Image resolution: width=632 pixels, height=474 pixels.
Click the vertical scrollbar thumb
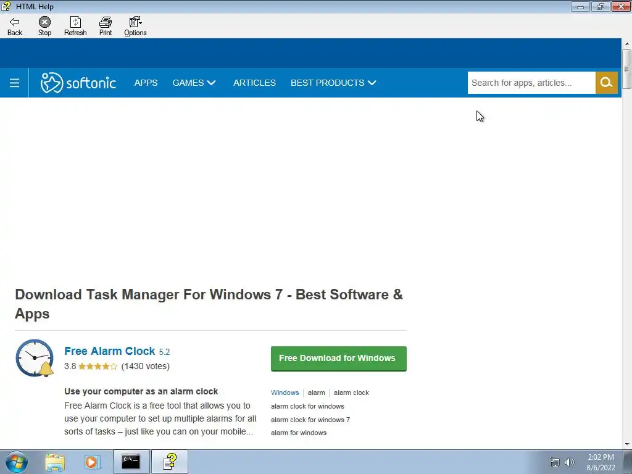tap(627, 69)
